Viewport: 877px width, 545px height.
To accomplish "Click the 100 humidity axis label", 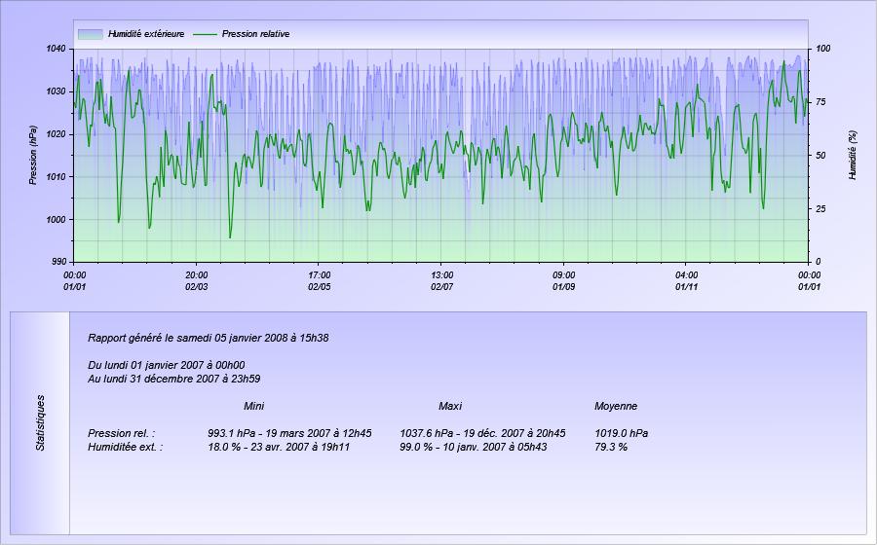I will [x=822, y=49].
